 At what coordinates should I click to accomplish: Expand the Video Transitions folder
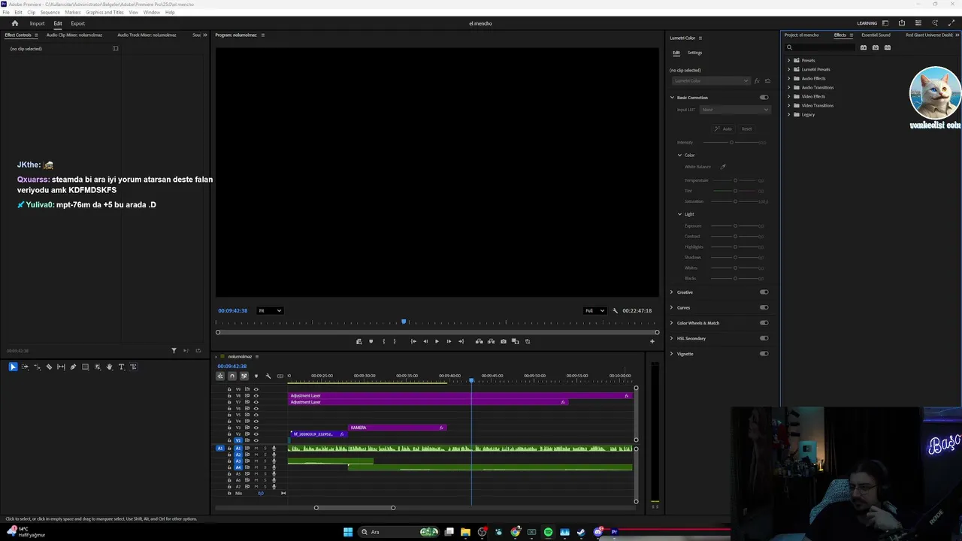click(x=788, y=105)
